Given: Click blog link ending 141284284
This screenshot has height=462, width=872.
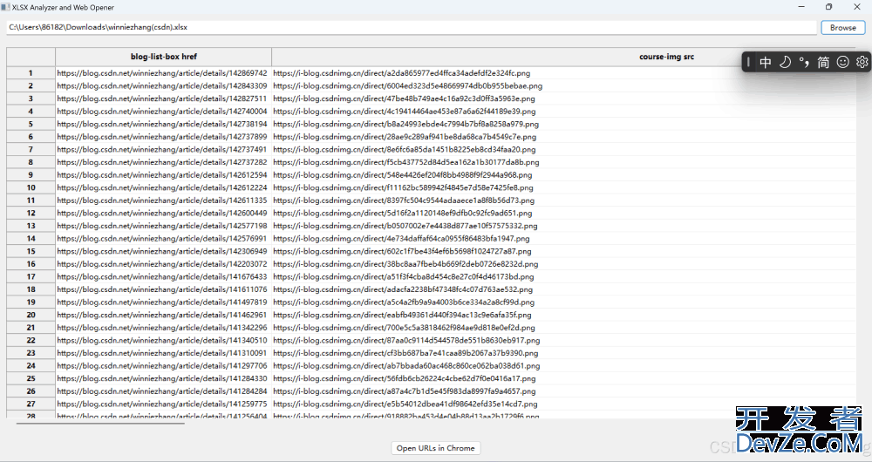Looking at the screenshot, I should 162,391.
